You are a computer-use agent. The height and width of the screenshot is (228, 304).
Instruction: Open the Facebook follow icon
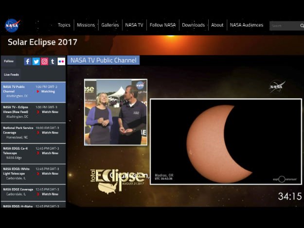(x=28, y=61)
